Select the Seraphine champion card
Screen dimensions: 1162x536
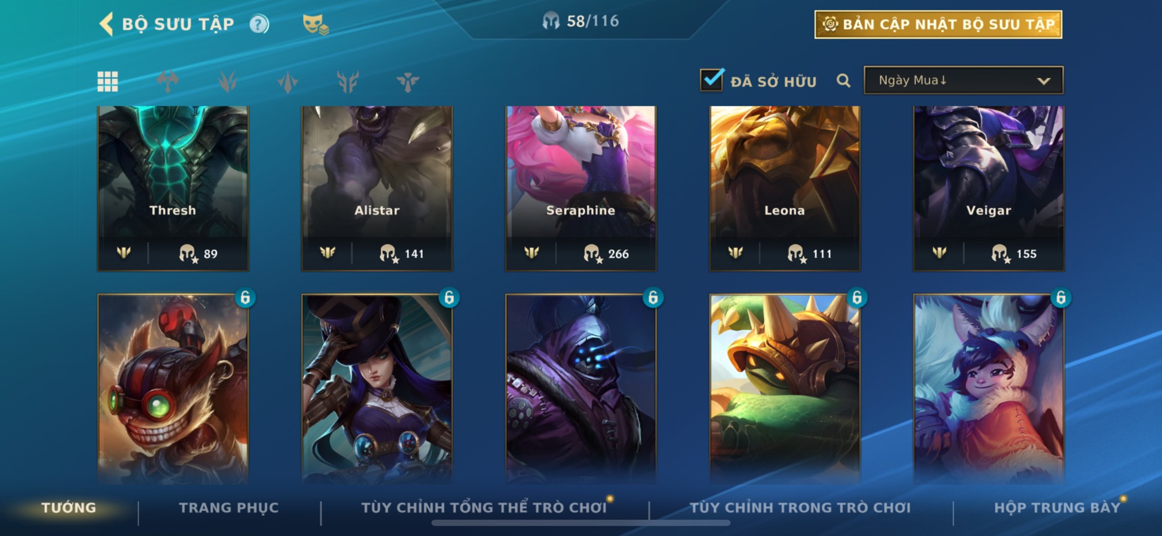[581, 189]
